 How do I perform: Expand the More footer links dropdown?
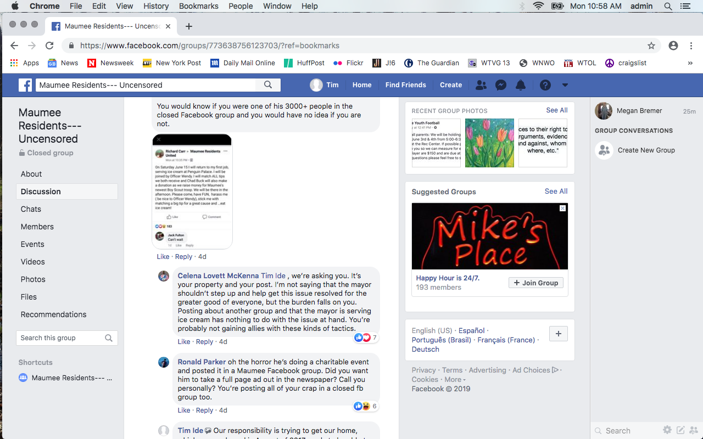coord(455,379)
